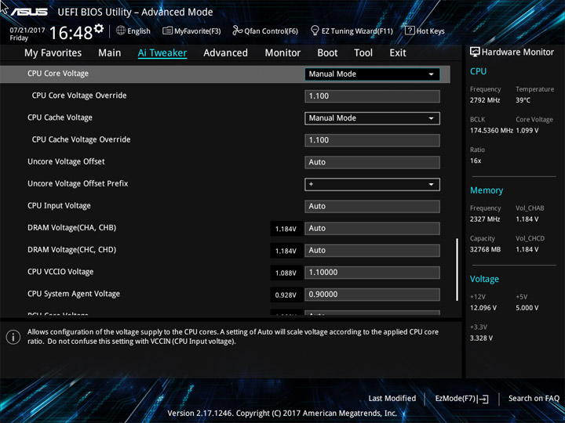Select the CPU System Agent Voltage label

pyautogui.click(x=74, y=294)
